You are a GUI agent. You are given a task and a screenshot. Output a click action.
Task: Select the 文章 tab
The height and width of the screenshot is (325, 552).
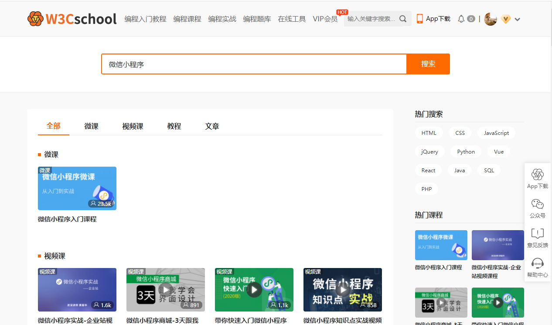tap(212, 126)
